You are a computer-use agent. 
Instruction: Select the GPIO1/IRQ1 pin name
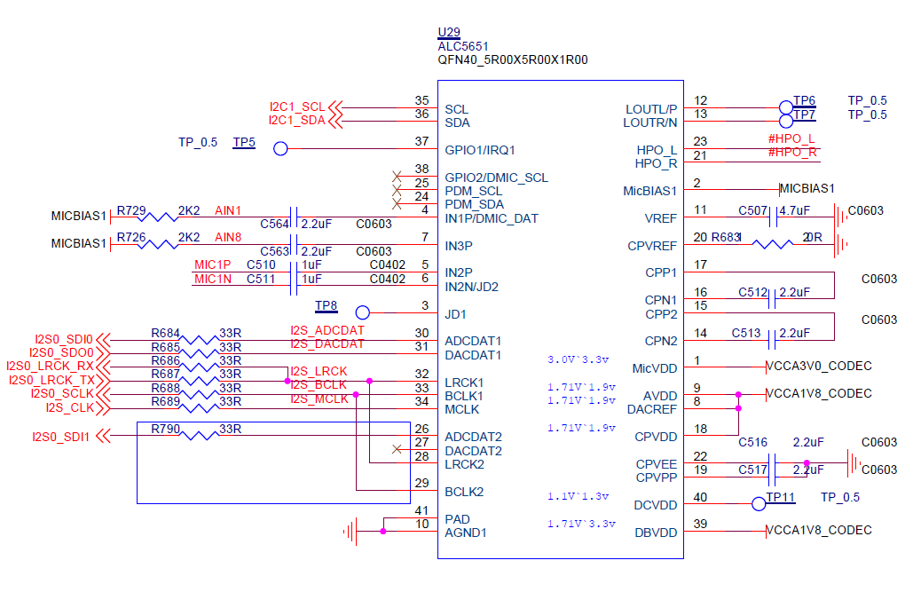coord(480,150)
